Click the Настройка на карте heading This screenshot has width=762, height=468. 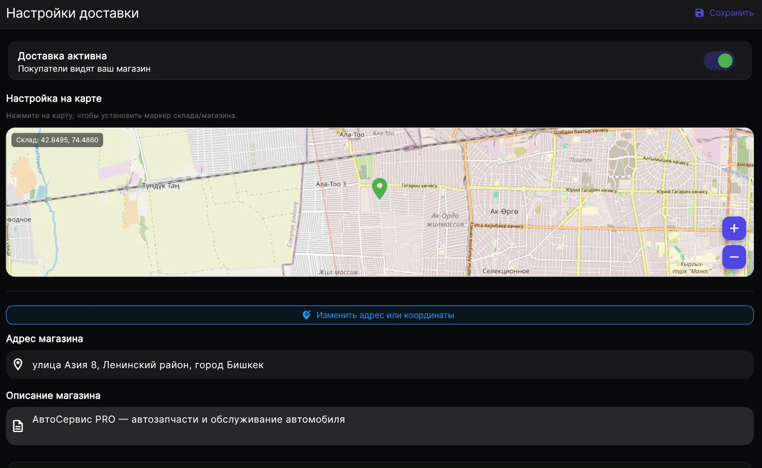[x=54, y=98]
